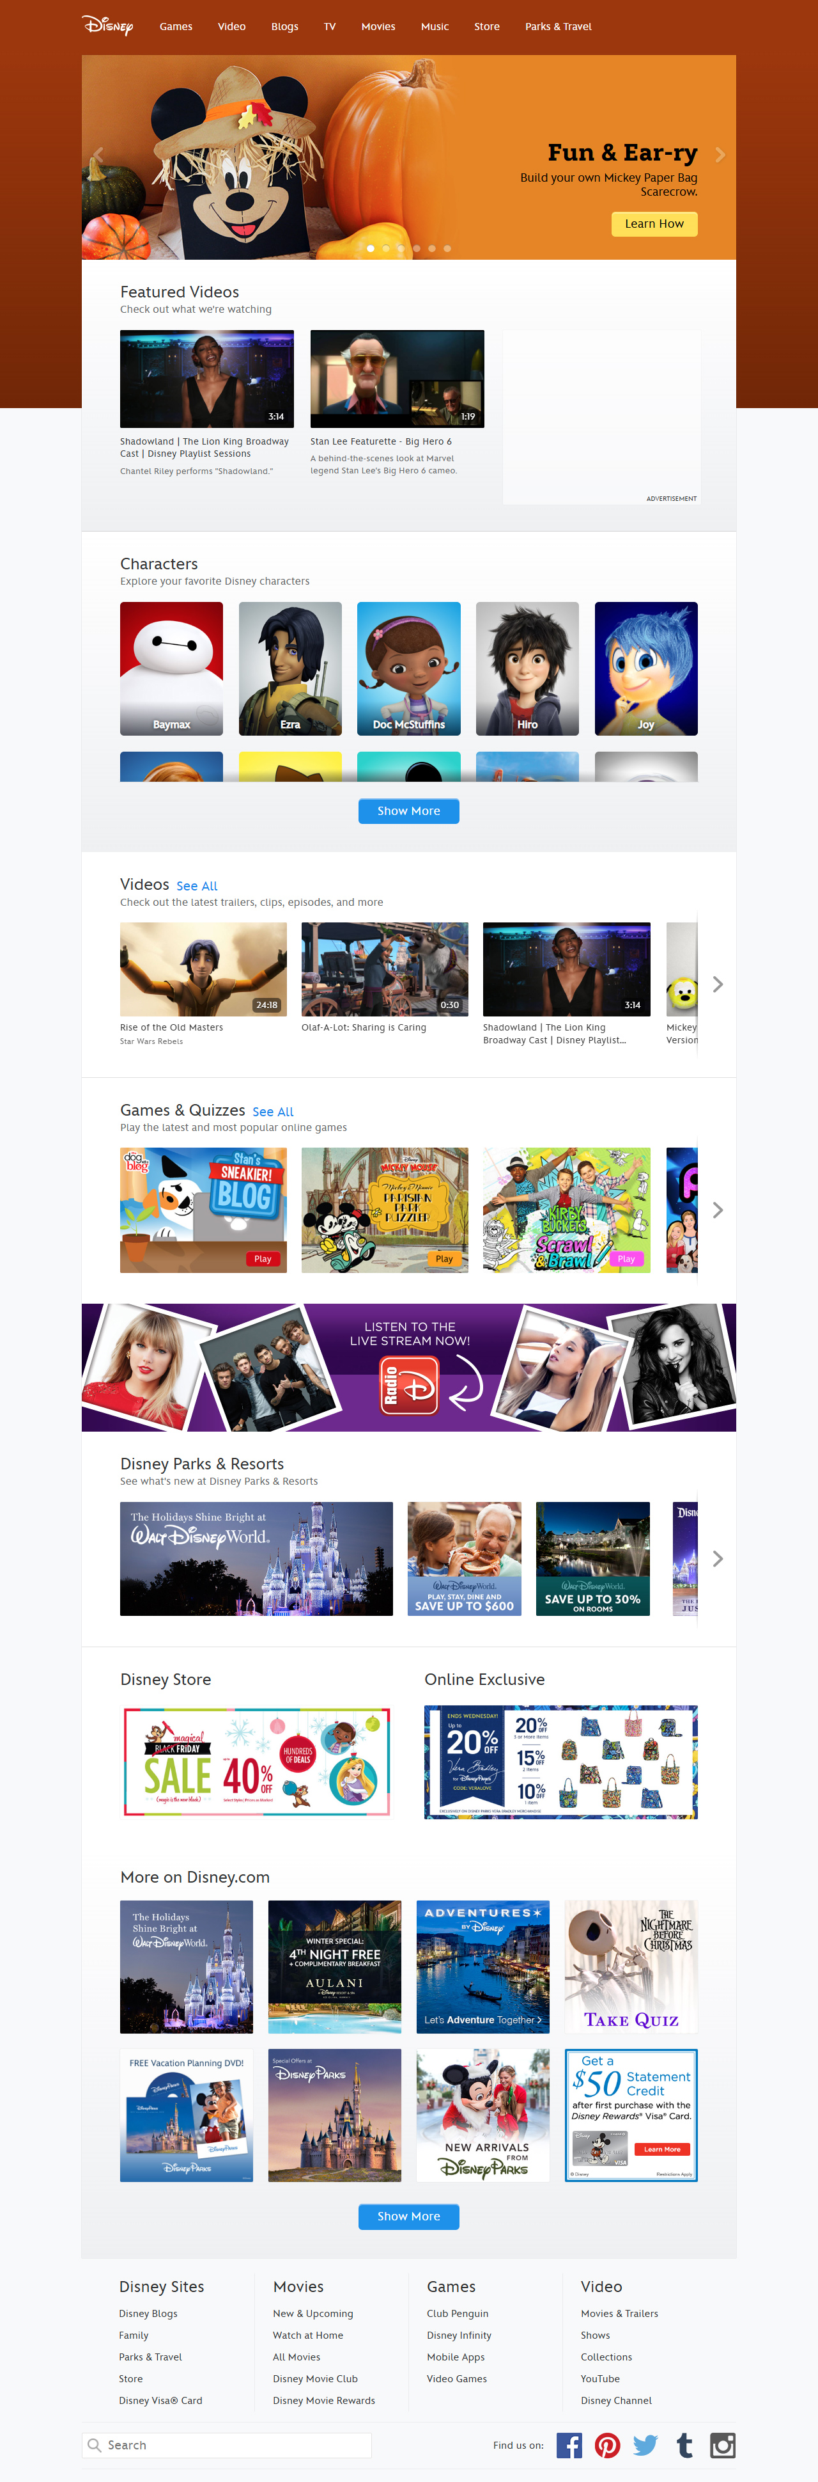
Task: Select the first hero carousel dot
Action: coord(371,249)
